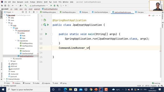164x92 pixels.
Task: Switch to Role.java tab
Action: pyautogui.click(x=85, y=12)
